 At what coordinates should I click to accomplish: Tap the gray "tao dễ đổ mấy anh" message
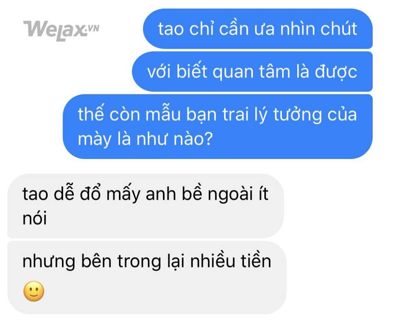pyautogui.click(x=146, y=206)
